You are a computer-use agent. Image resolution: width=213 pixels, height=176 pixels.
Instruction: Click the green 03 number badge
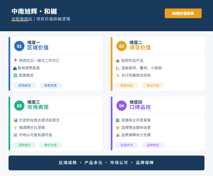pyautogui.click(x=19, y=106)
